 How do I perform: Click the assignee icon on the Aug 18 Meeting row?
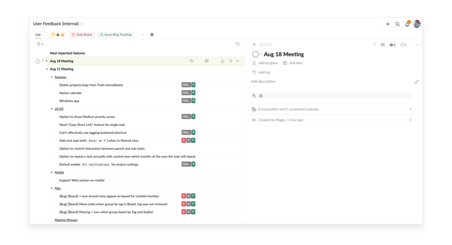pyautogui.click(x=222, y=61)
